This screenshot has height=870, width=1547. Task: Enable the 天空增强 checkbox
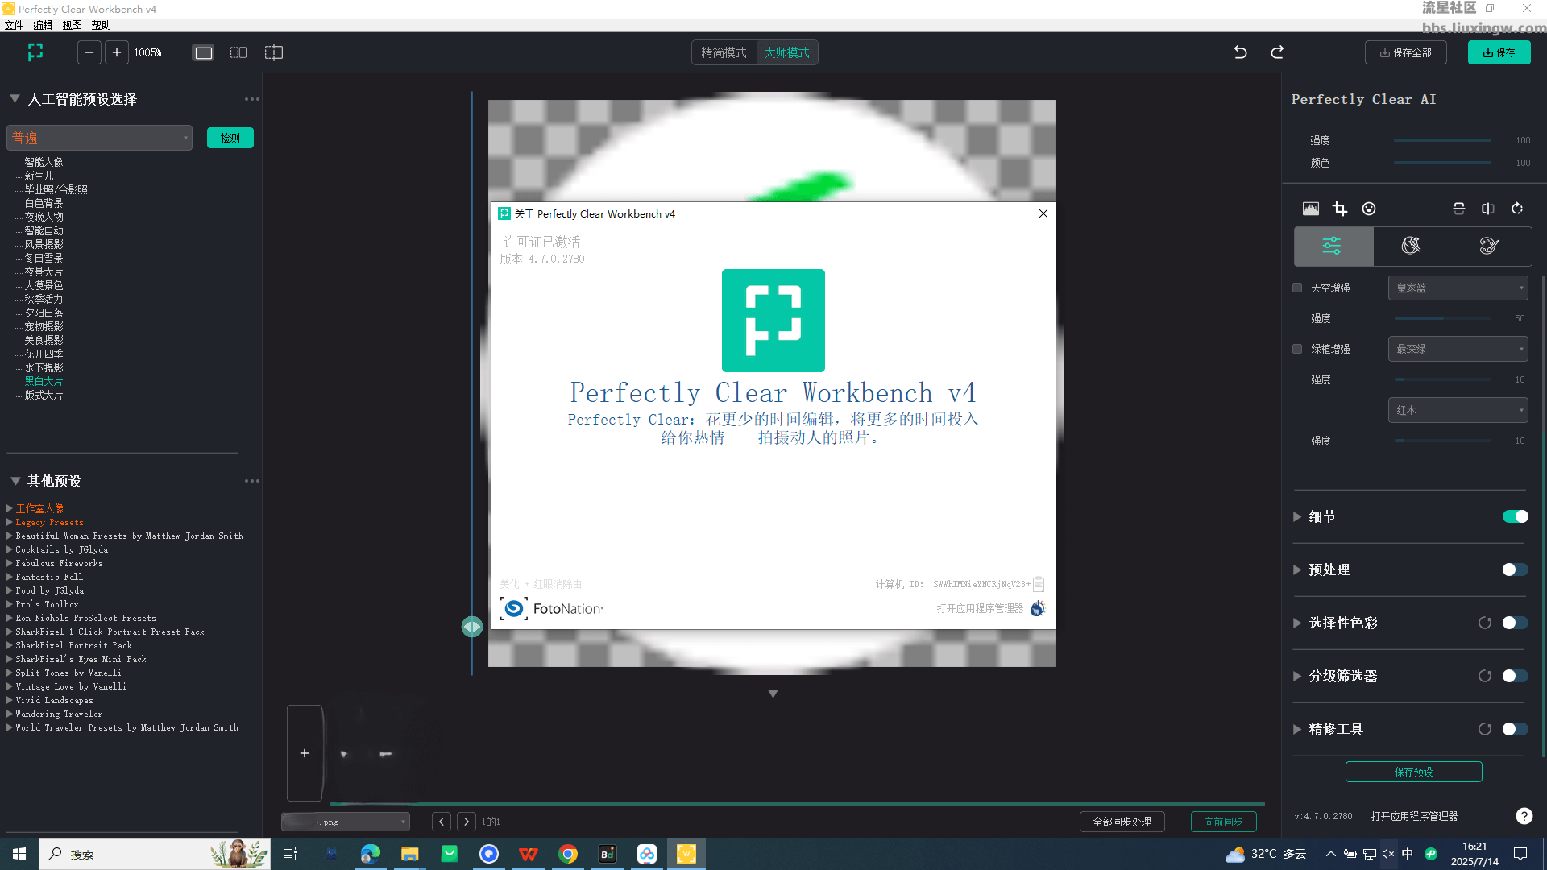click(x=1297, y=288)
